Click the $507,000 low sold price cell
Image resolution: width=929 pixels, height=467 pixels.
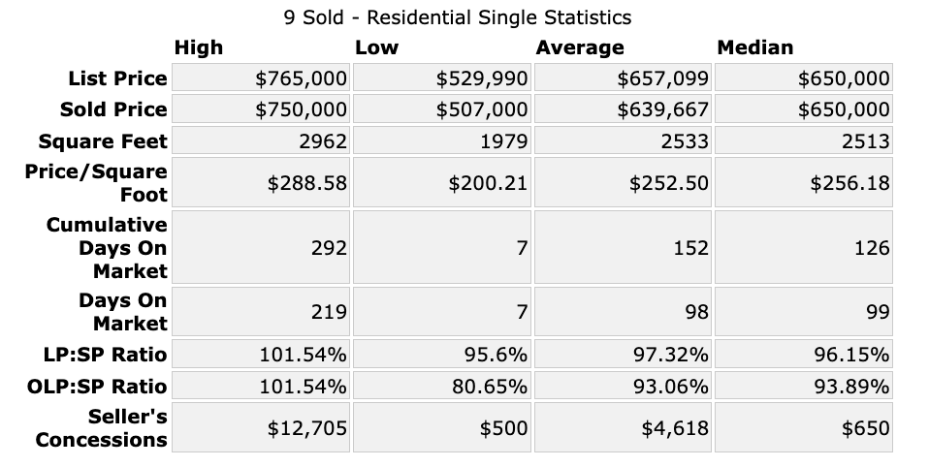482,109
